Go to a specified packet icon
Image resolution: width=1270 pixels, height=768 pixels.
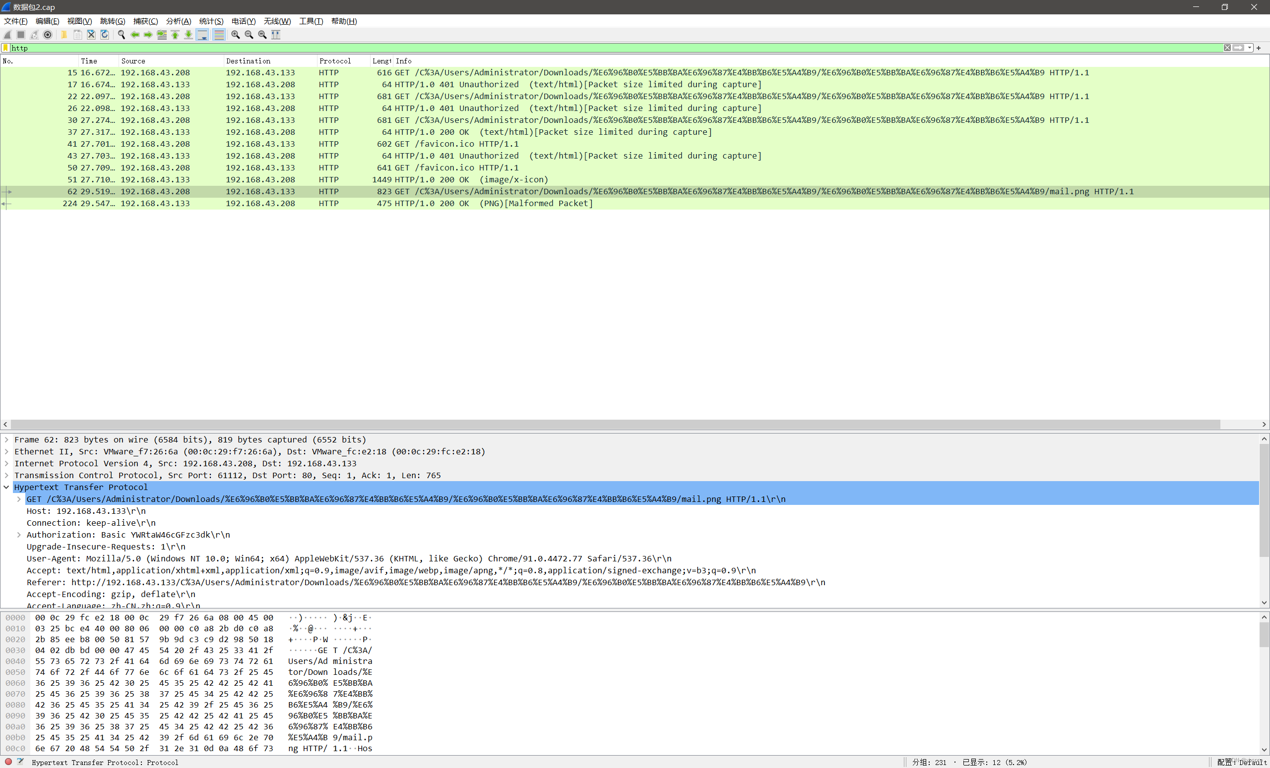coord(162,35)
